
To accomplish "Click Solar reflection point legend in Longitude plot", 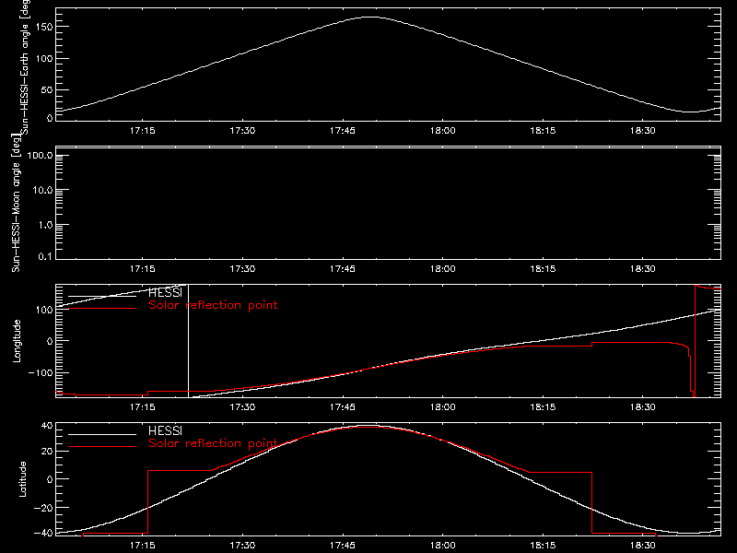I will [213, 305].
